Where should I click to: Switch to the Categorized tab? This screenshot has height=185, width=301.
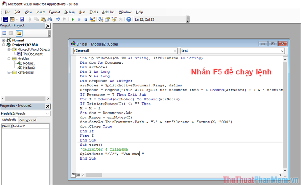(x=28, y=120)
